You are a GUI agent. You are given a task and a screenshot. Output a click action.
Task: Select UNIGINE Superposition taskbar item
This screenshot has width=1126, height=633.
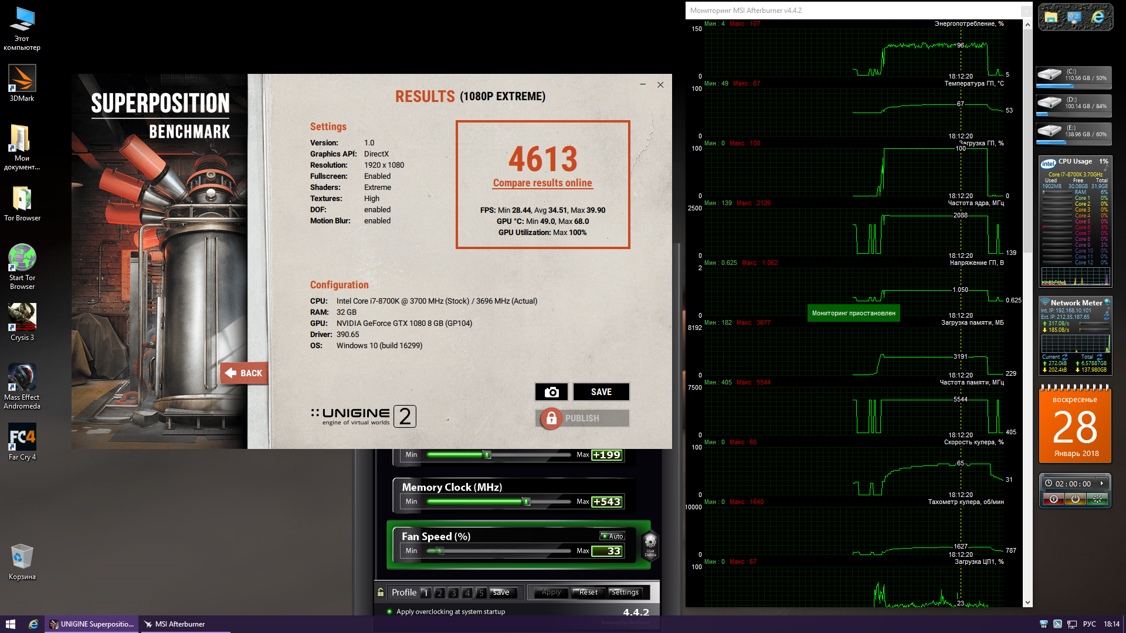coord(91,624)
